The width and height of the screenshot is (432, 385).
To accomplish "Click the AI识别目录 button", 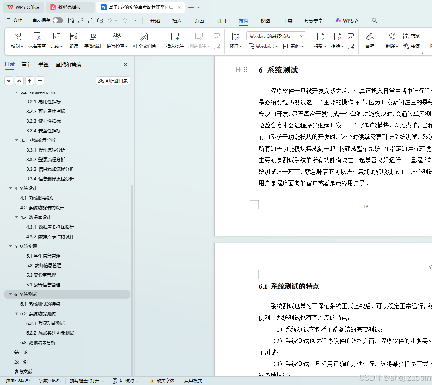I will [x=113, y=80].
